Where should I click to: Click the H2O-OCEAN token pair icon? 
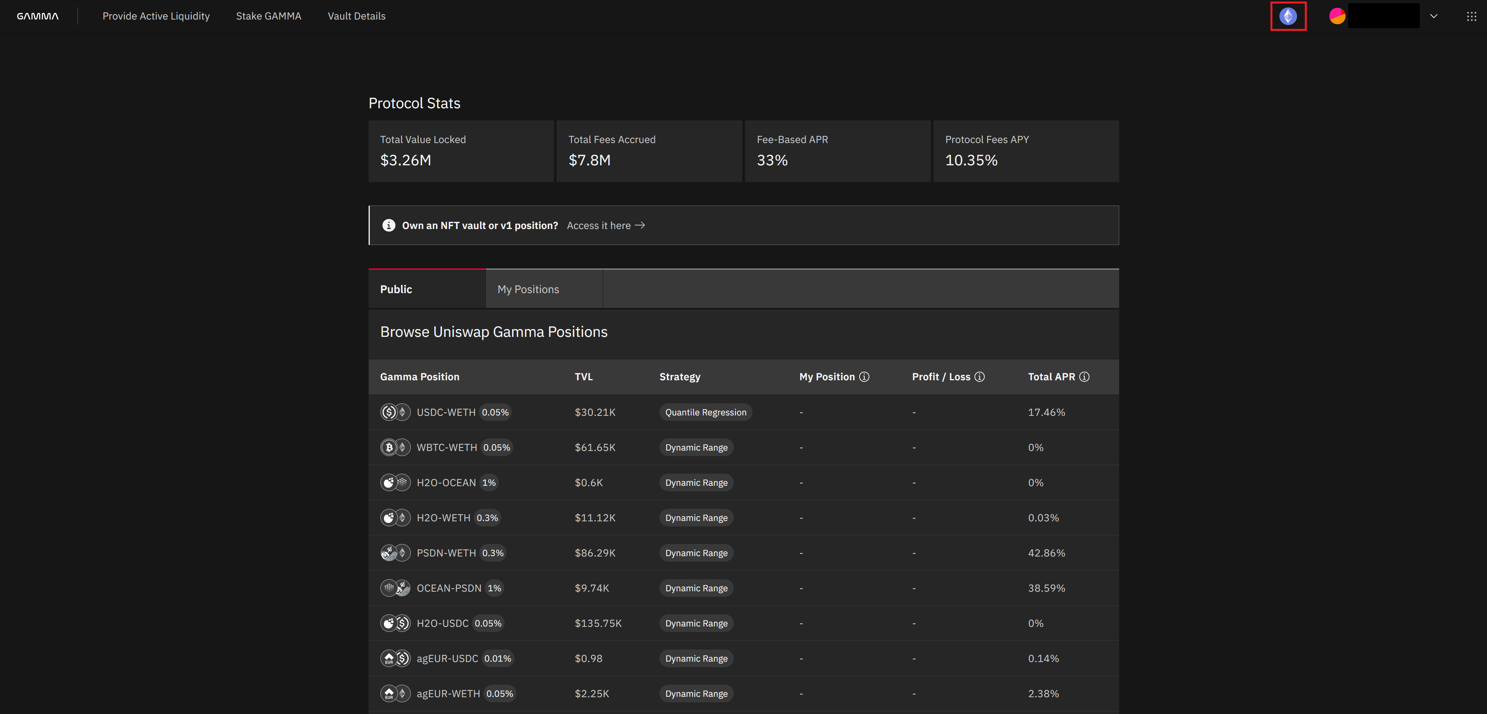click(396, 483)
